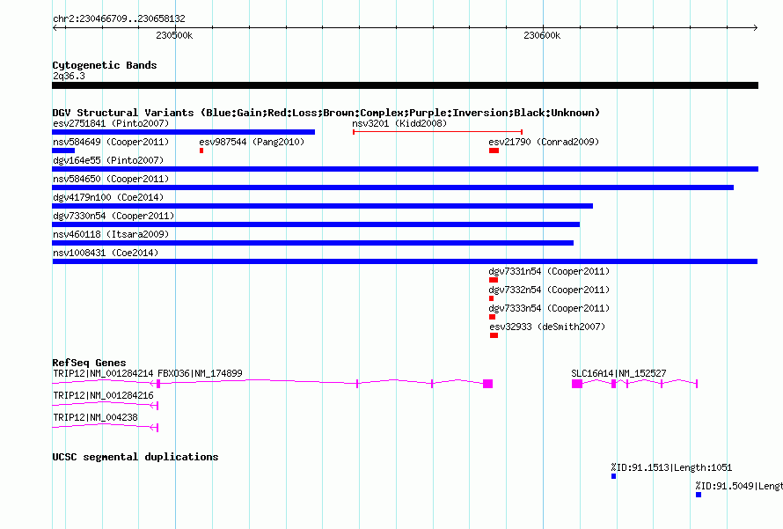Select the nsv1008431 (Coe2014) blue bar
The width and height of the screenshot is (783, 529).
(405, 261)
